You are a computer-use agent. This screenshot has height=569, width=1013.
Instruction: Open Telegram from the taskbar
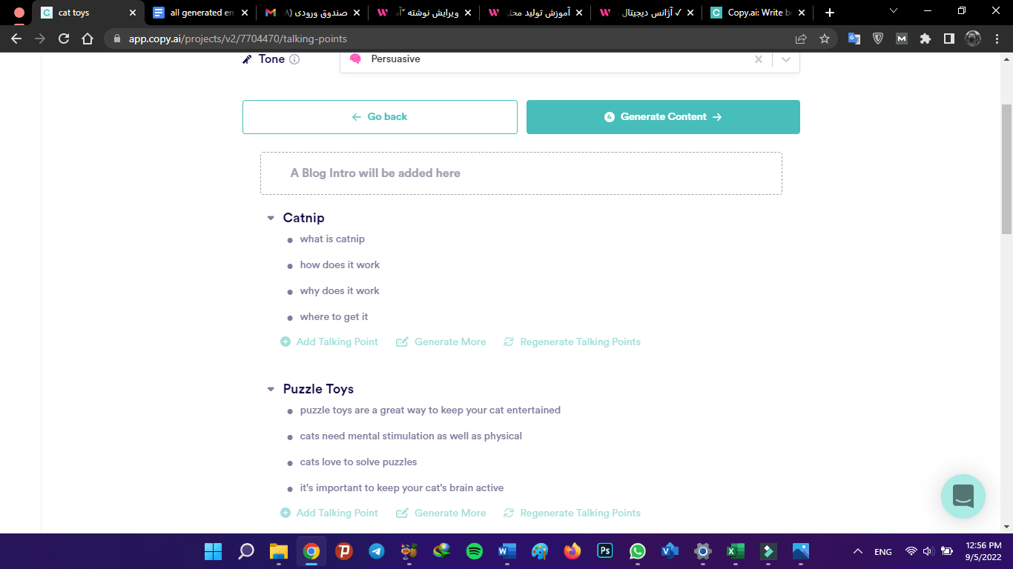tap(377, 551)
